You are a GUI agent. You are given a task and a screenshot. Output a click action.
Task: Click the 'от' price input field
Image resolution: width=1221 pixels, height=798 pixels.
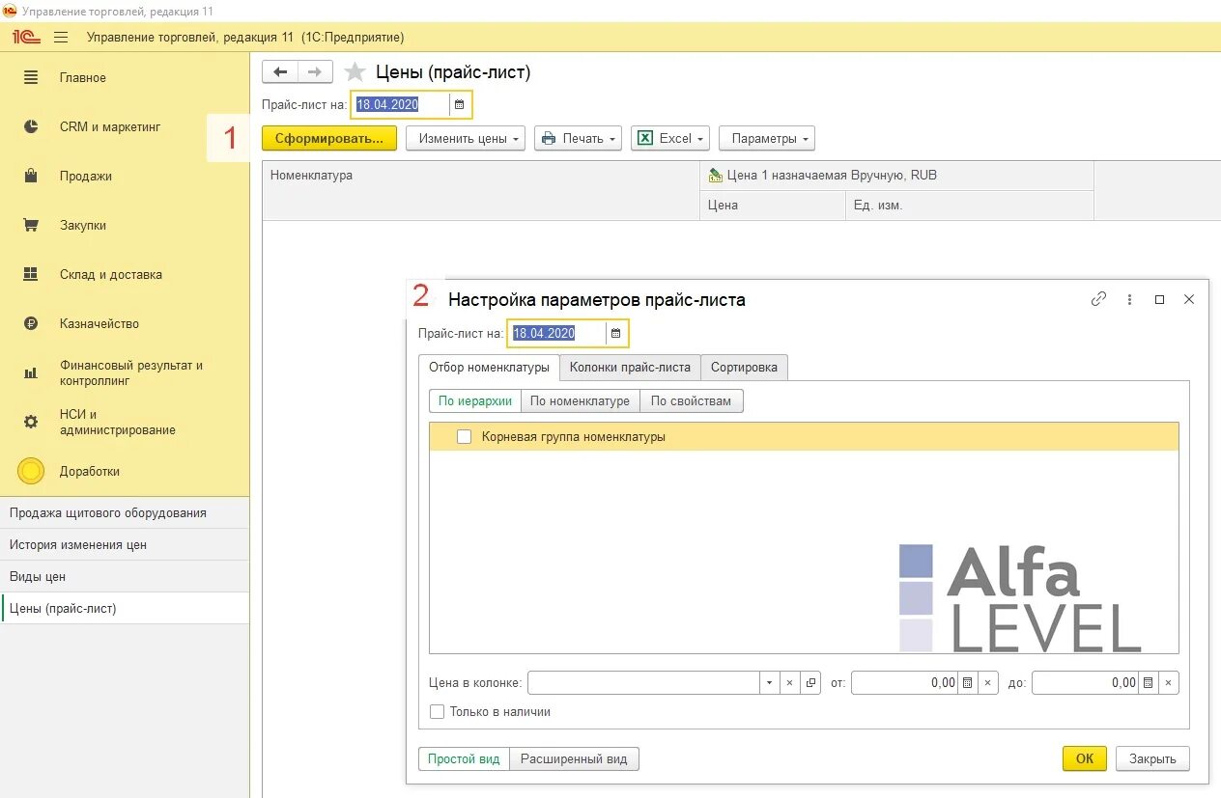904,682
